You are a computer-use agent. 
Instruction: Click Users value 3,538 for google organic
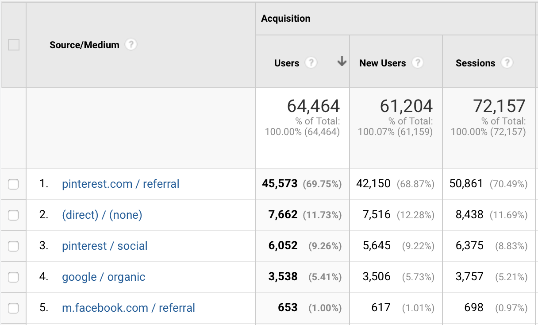(x=283, y=277)
